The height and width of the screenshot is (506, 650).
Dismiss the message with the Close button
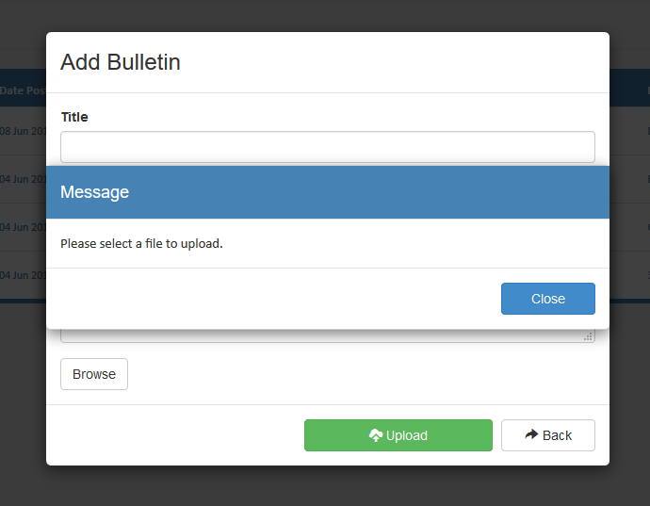point(548,299)
